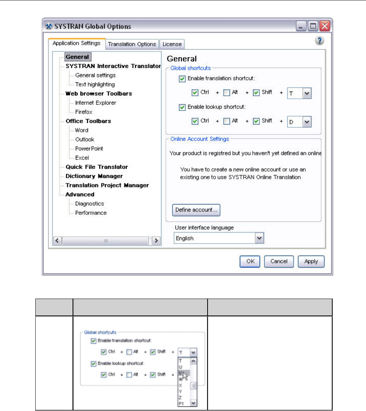Select Web browser Toolbars tree node
Image resolution: width=366 pixels, height=411 pixels.
pyautogui.click(x=99, y=94)
